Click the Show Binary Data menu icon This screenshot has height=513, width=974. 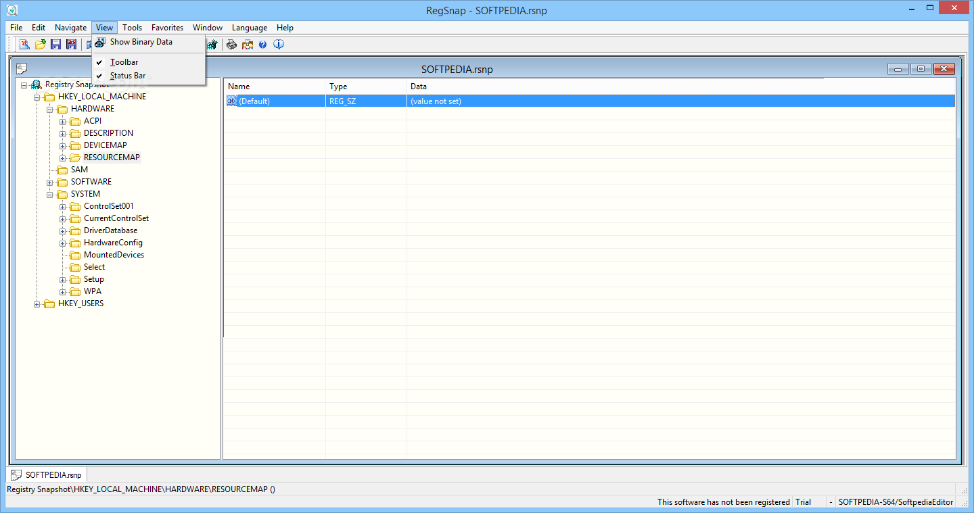(100, 42)
